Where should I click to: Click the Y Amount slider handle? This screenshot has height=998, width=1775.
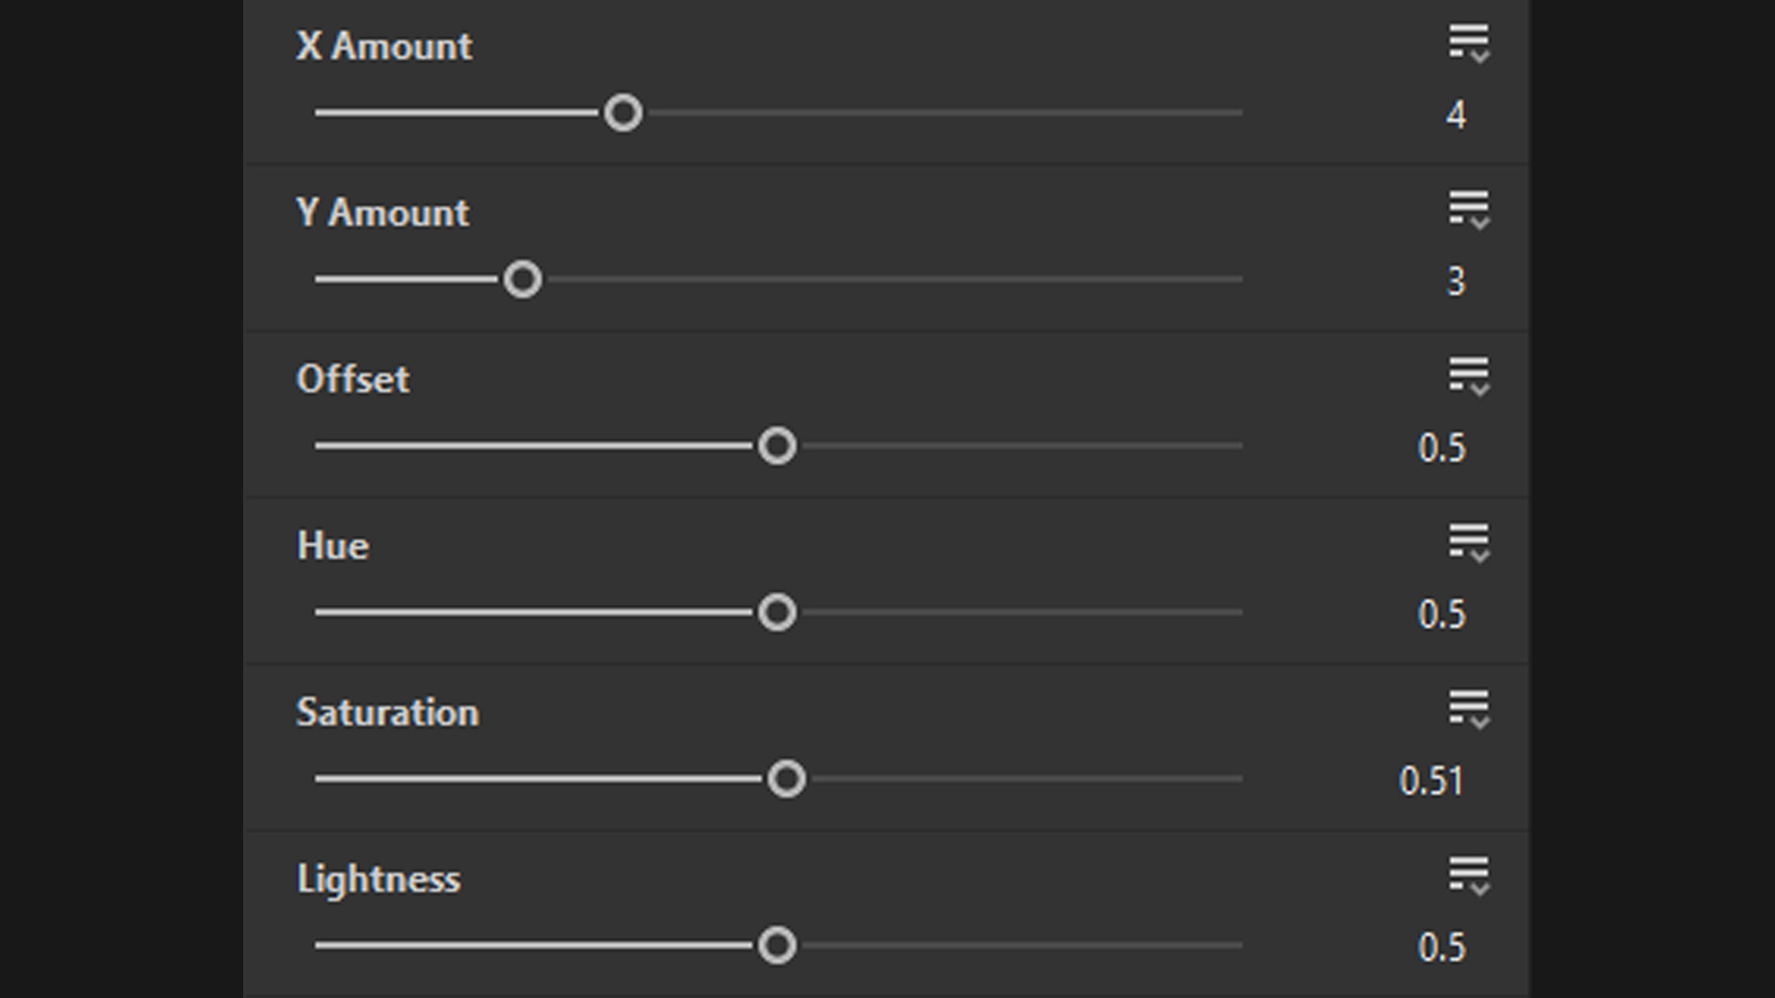[x=522, y=280]
